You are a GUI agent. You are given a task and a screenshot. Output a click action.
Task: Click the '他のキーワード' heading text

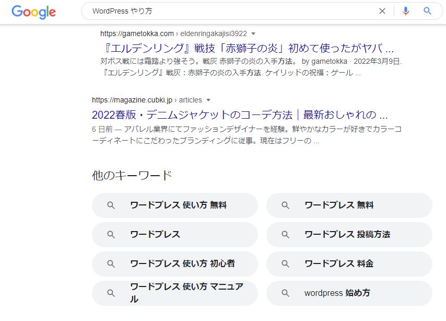point(132,176)
